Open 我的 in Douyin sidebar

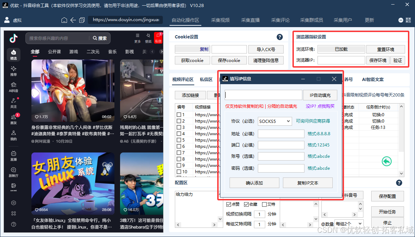click(x=13, y=135)
